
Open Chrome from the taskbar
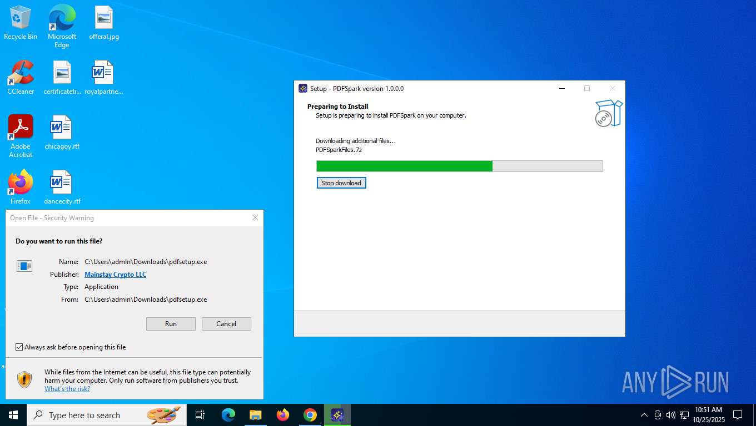pyautogui.click(x=310, y=415)
